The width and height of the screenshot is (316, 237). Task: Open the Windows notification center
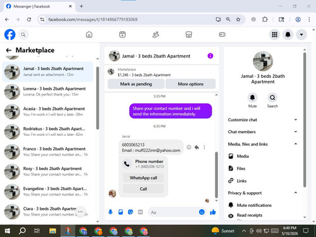306,231
